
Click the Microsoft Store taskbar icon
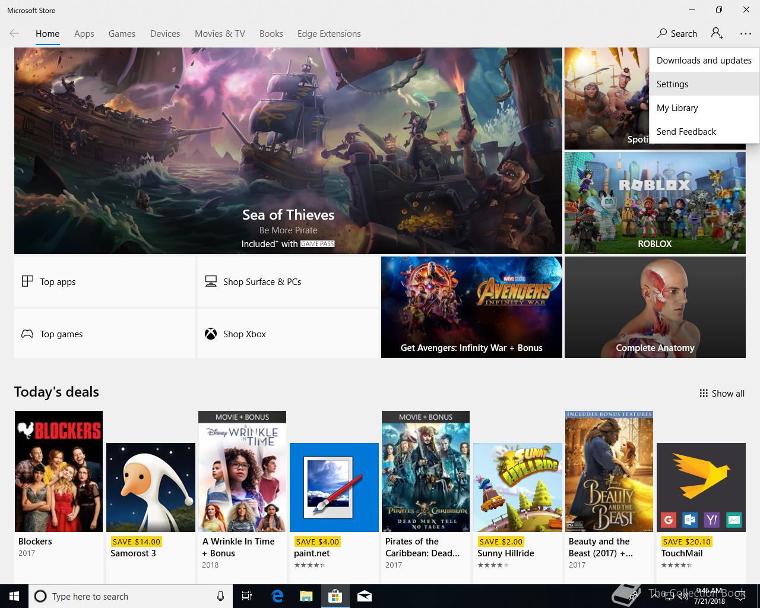(335, 596)
